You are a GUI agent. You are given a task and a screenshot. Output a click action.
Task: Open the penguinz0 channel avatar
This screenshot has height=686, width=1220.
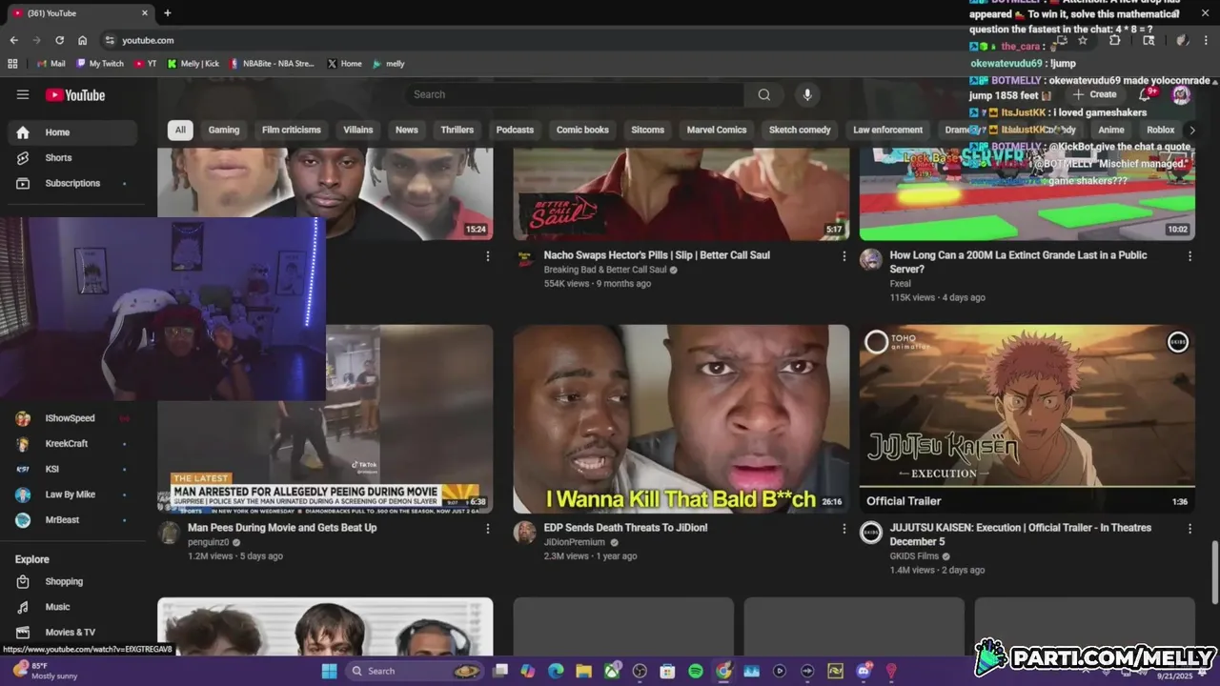[169, 533]
